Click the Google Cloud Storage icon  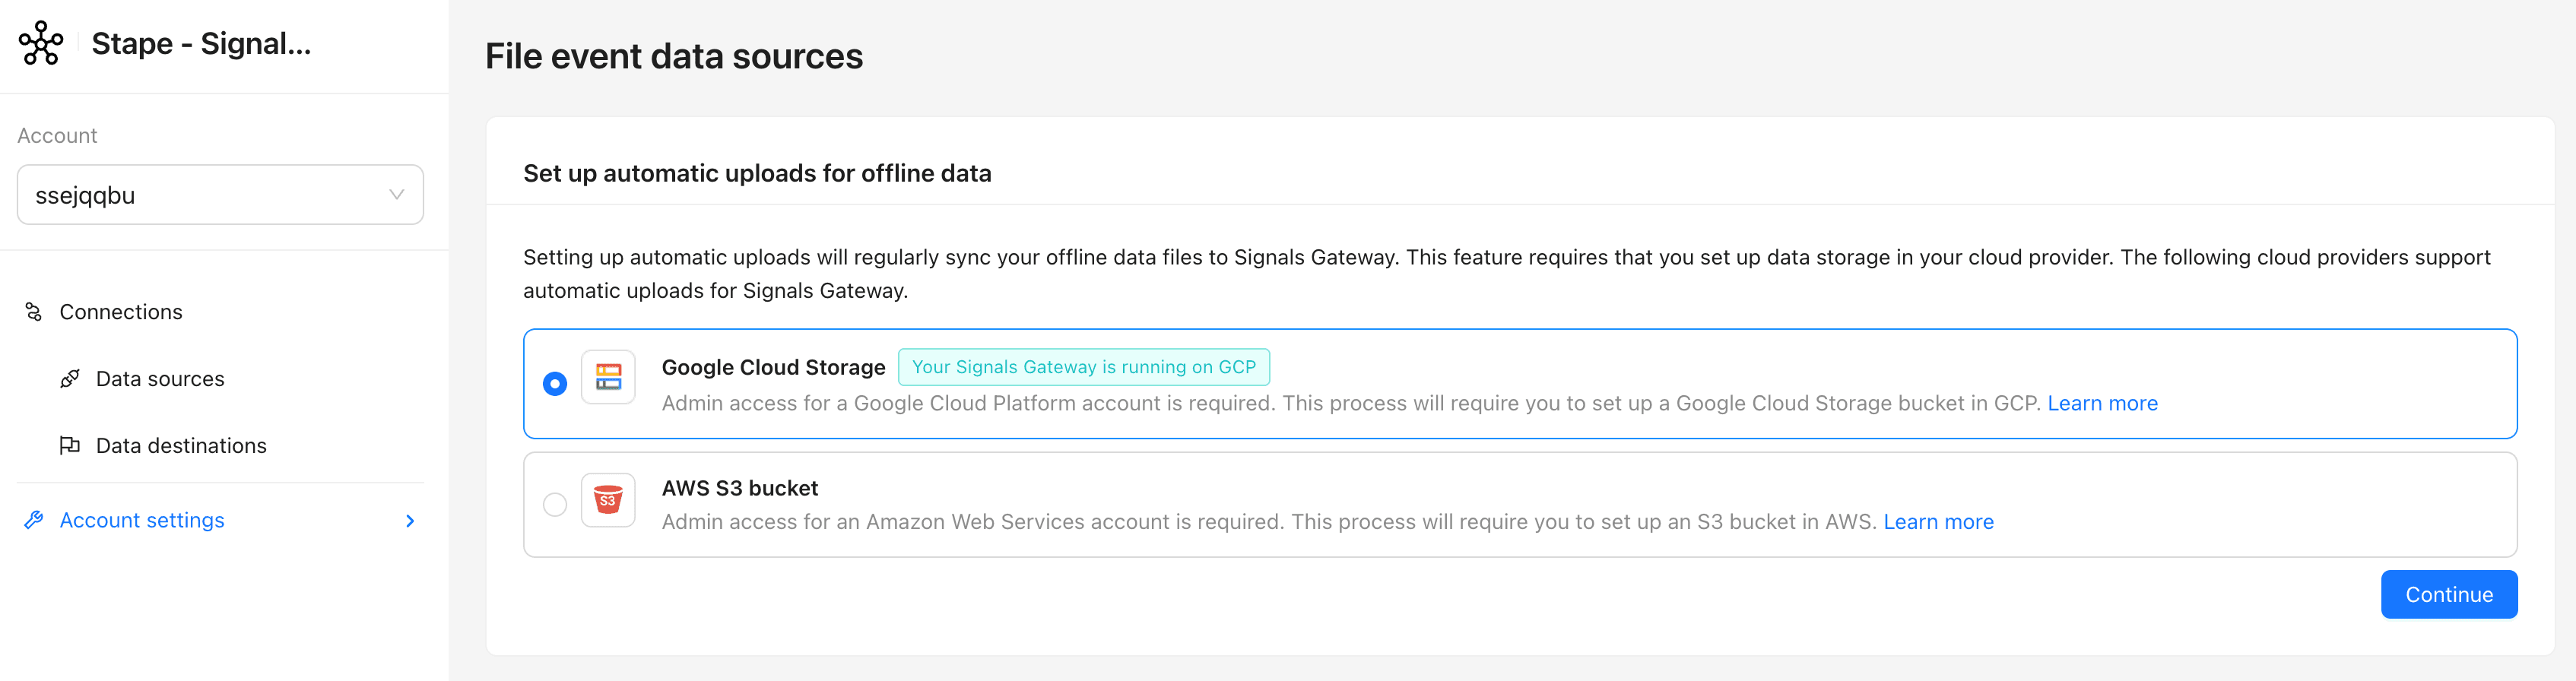click(x=608, y=377)
